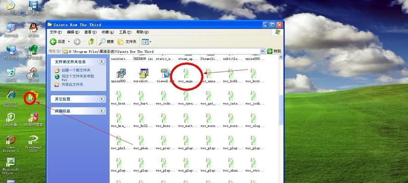
Task: Open the 收藏(A) menu
Action: 108,32
